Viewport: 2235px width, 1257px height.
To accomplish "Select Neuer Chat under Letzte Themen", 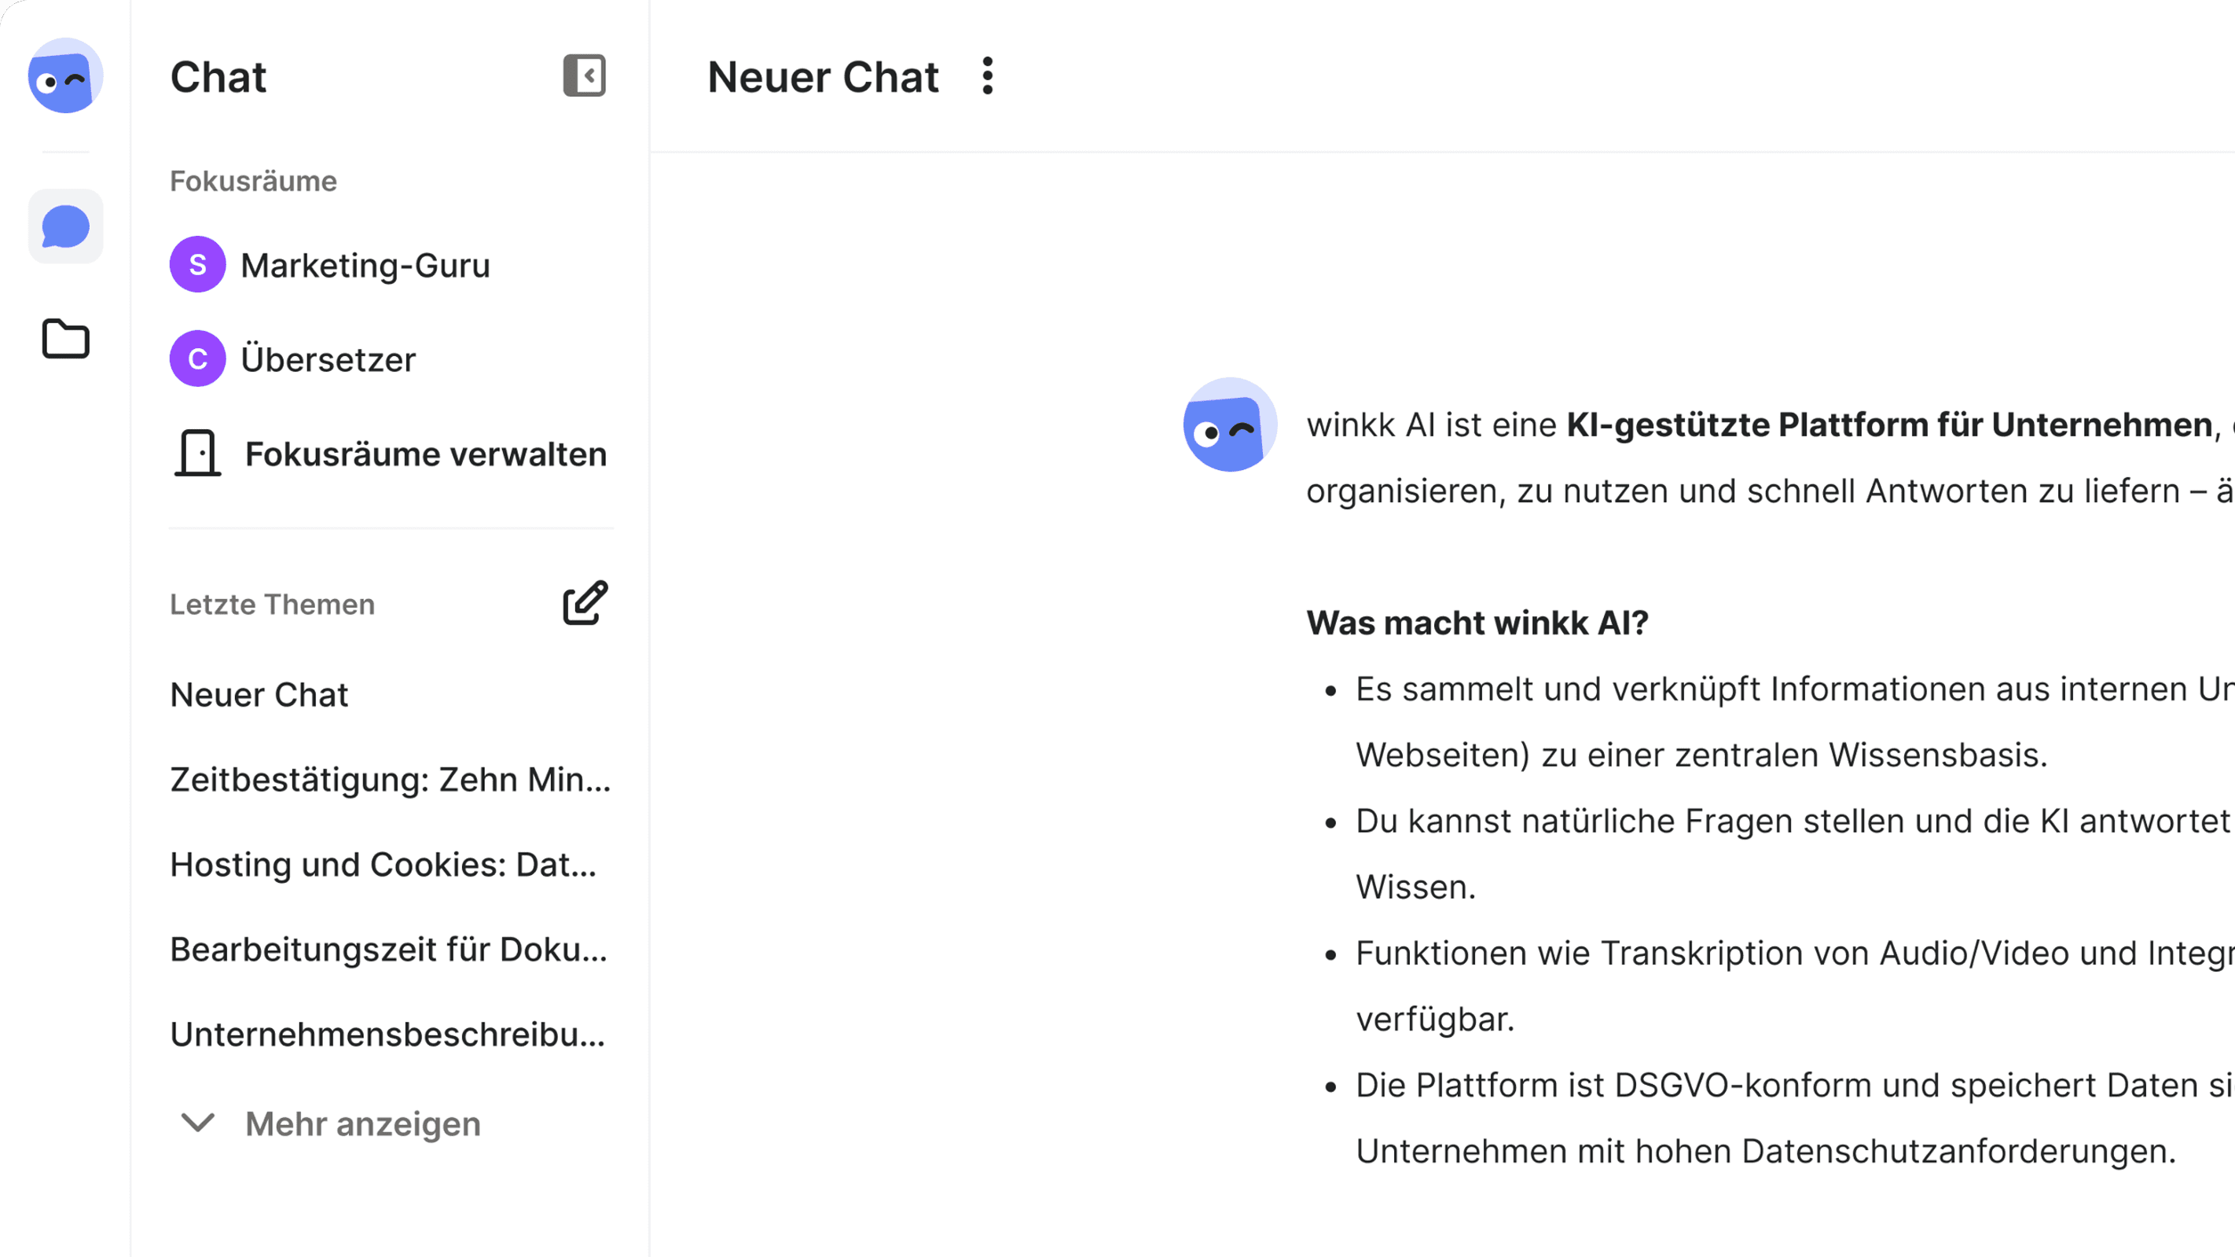I will pyautogui.click(x=259, y=693).
